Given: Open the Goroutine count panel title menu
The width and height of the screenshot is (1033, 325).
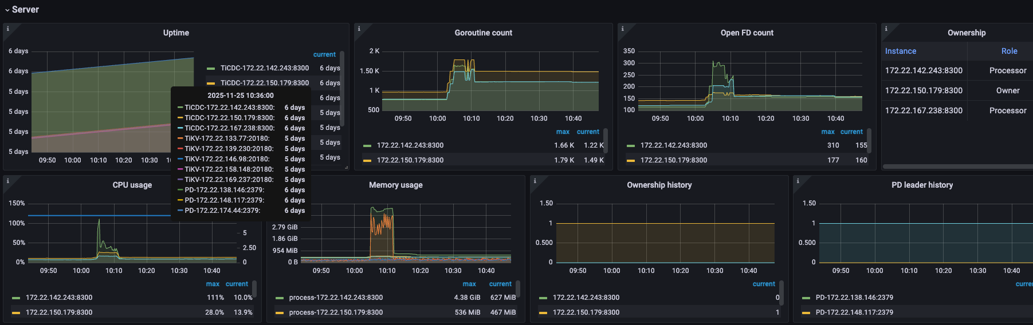Looking at the screenshot, I should pyautogui.click(x=483, y=33).
